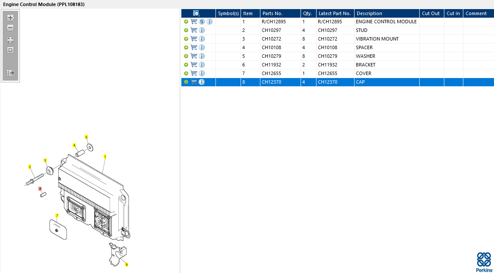Click the fit-to-window square icon
Viewport: 494px width, 273px height.
(x=10, y=50)
